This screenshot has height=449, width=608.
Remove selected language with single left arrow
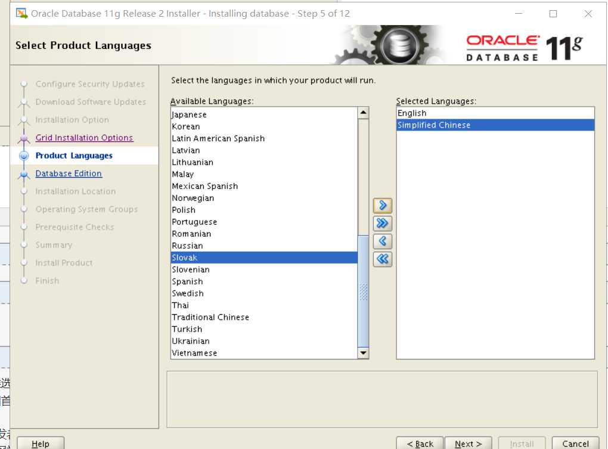[x=382, y=241]
